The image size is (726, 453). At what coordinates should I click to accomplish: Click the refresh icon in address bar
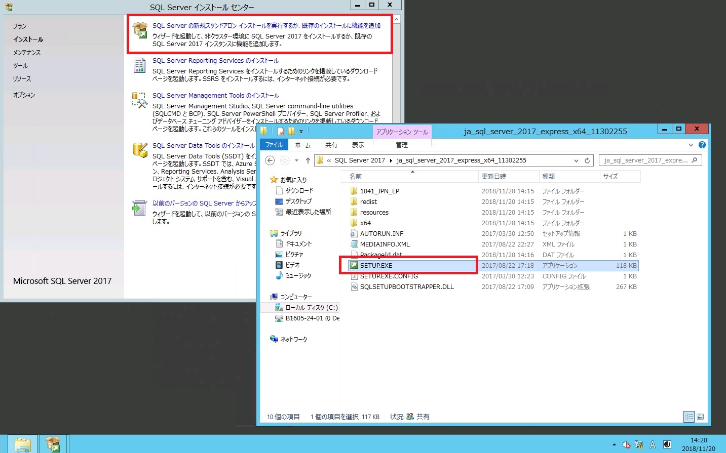pos(587,160)
